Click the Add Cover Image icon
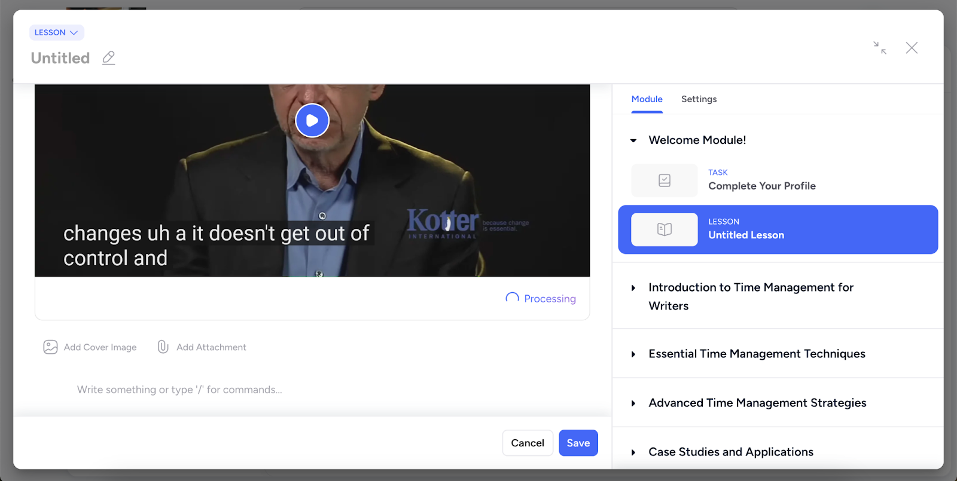The height and width of the screenshot is (481, 957). (x=50, y=347)
